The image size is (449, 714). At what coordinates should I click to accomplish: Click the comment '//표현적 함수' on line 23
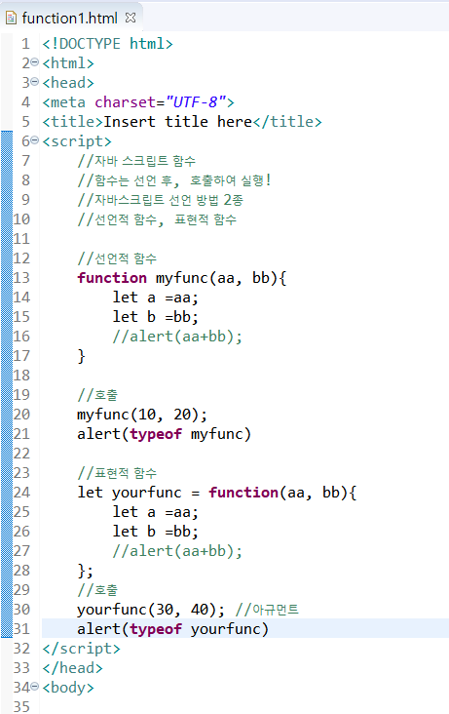tap(117, 473)
